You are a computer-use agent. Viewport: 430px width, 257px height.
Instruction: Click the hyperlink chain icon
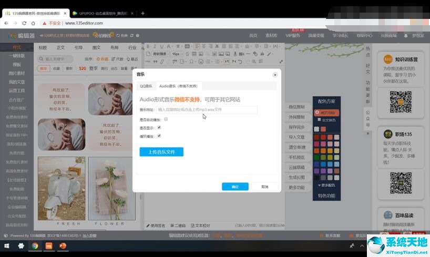click(162, 61)
